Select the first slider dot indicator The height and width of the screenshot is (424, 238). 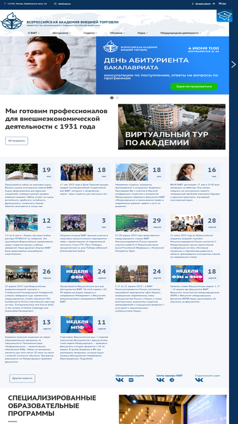112,98
